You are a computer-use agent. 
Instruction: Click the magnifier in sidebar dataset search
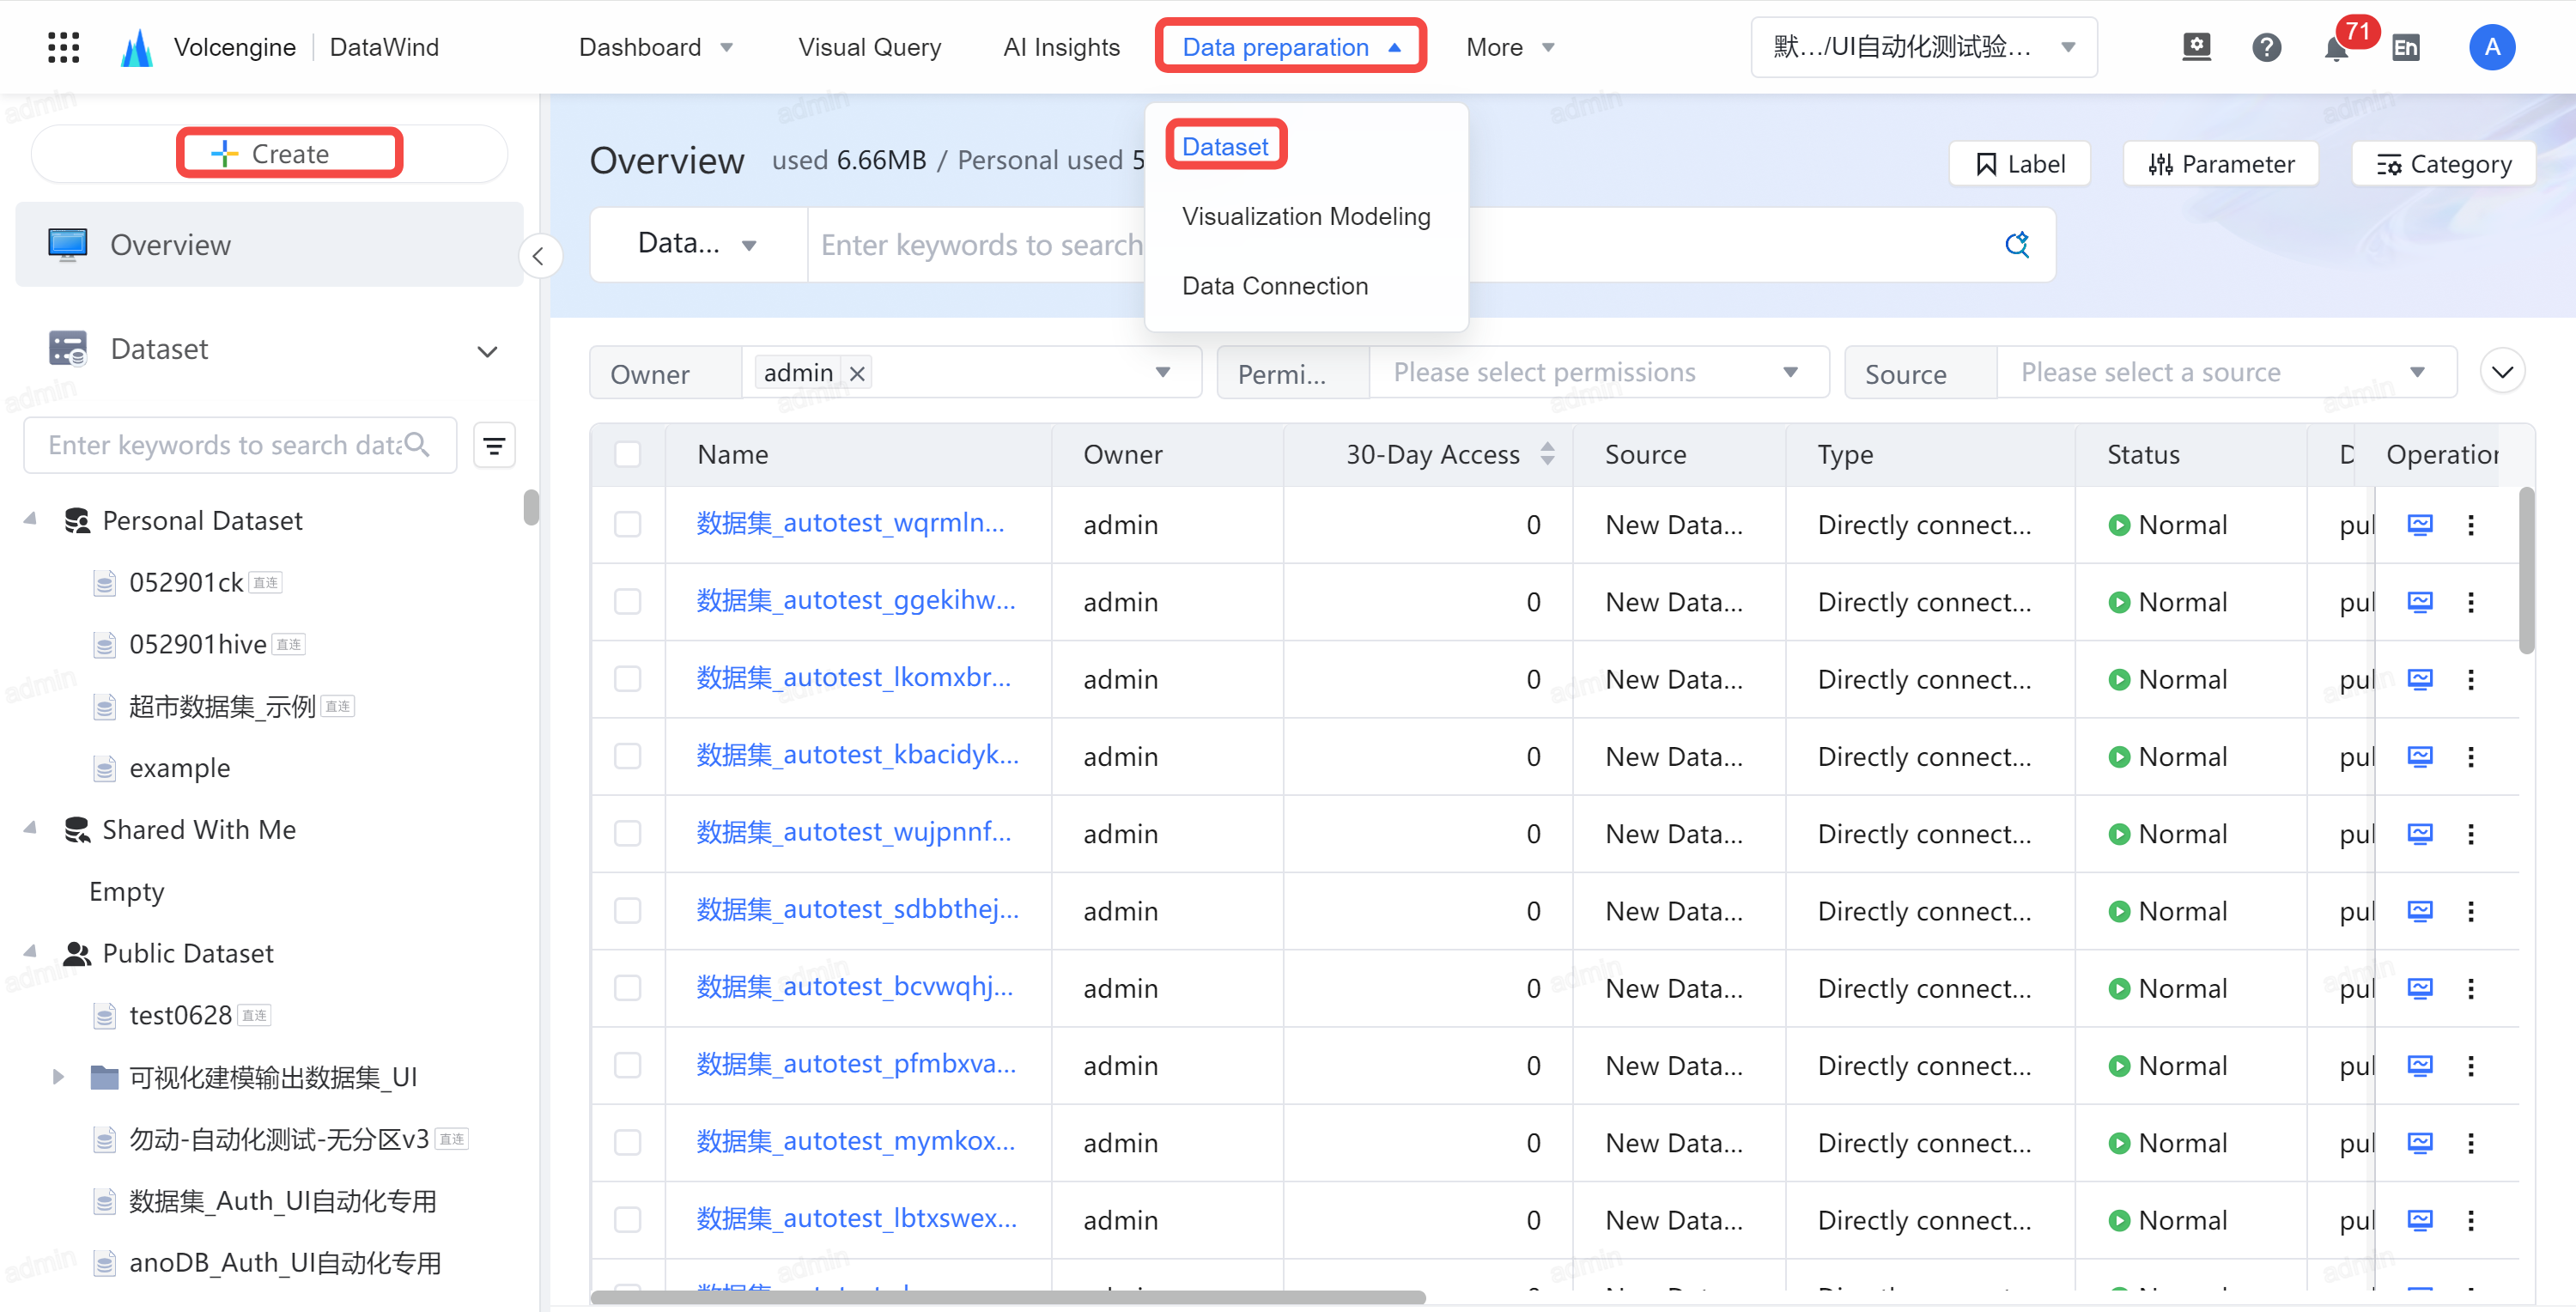tap(417, 445)
